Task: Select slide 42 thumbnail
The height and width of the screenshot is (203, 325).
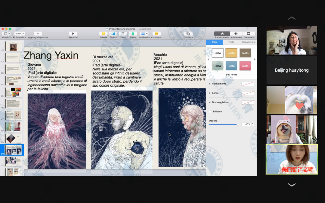Action: click(13, 57)
